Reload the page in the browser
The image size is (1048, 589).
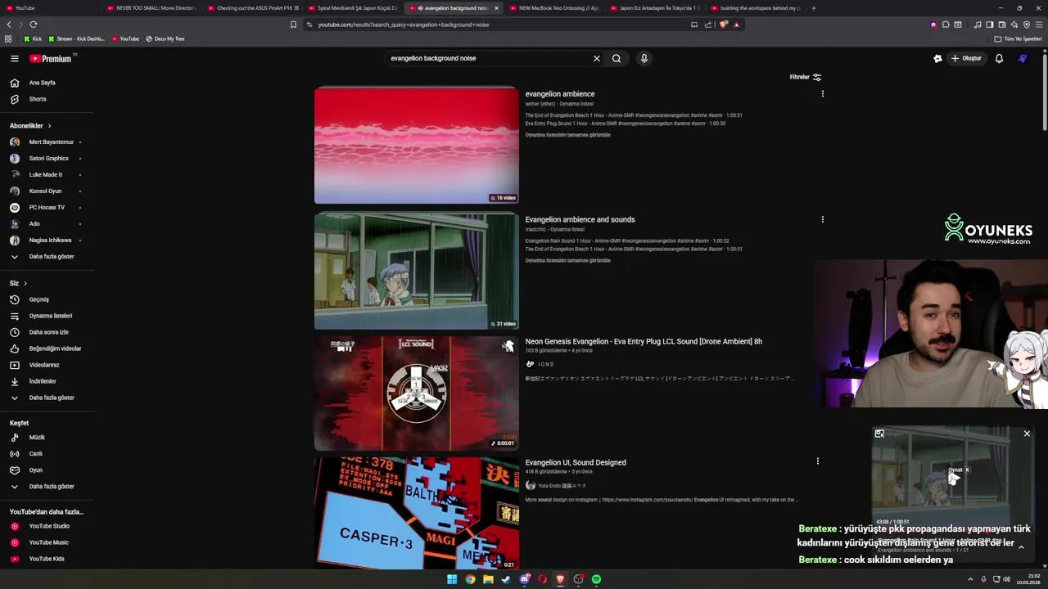click(x=34, y=25)
